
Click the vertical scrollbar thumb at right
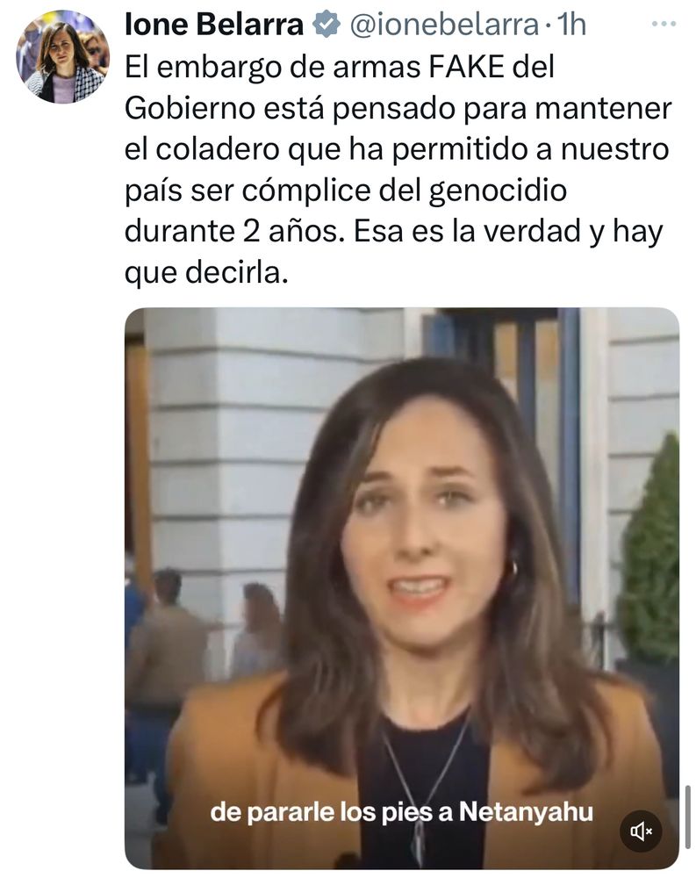tap(687, 817)
